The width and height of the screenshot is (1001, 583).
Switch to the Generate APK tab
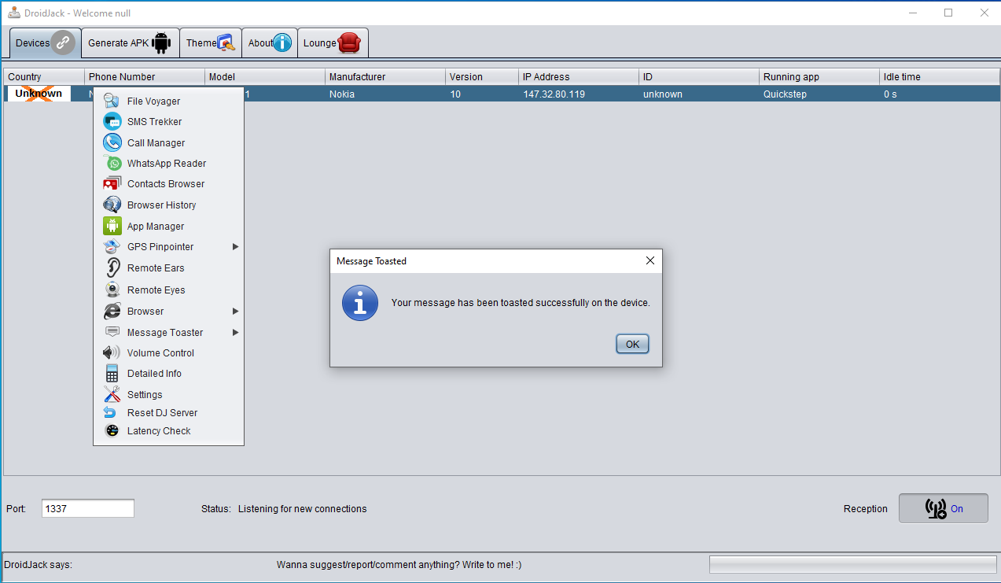click(x=131, y=42)
